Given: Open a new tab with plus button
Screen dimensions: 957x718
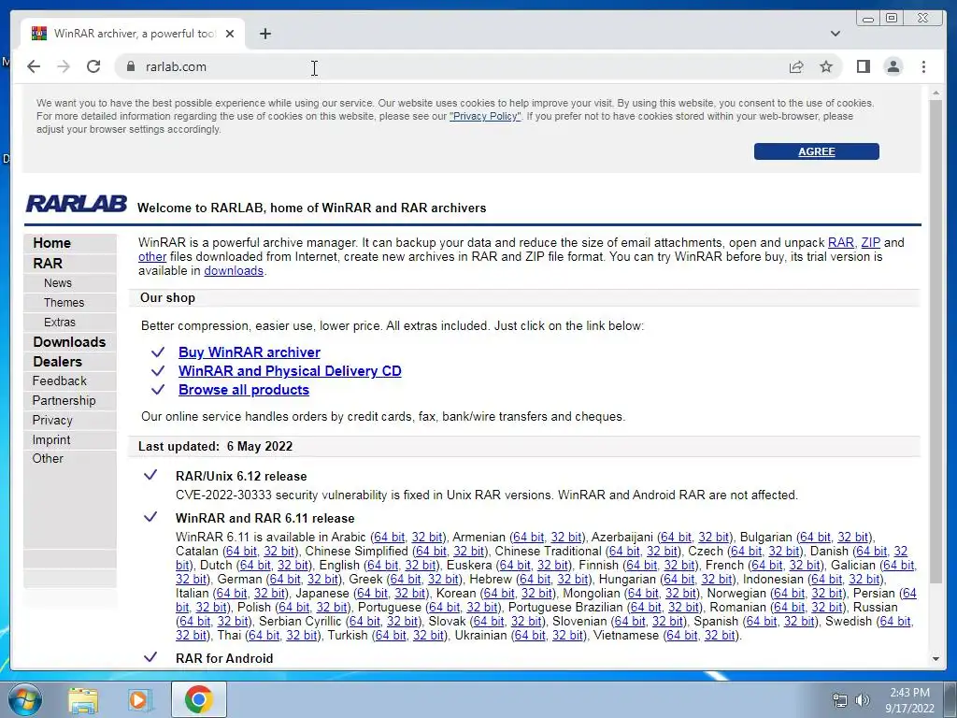Looking at the screenshot, I should (x=264, y=34).
